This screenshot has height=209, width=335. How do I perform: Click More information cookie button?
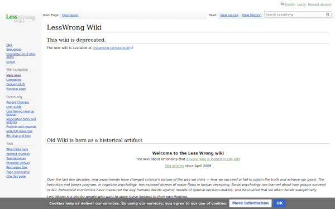pos(250,203)
